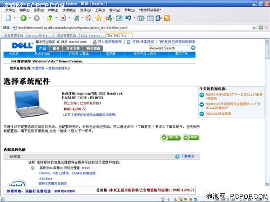Click the external tools page-arrow icon
This screenshot has width=270, height=202.
pos(159,18)
